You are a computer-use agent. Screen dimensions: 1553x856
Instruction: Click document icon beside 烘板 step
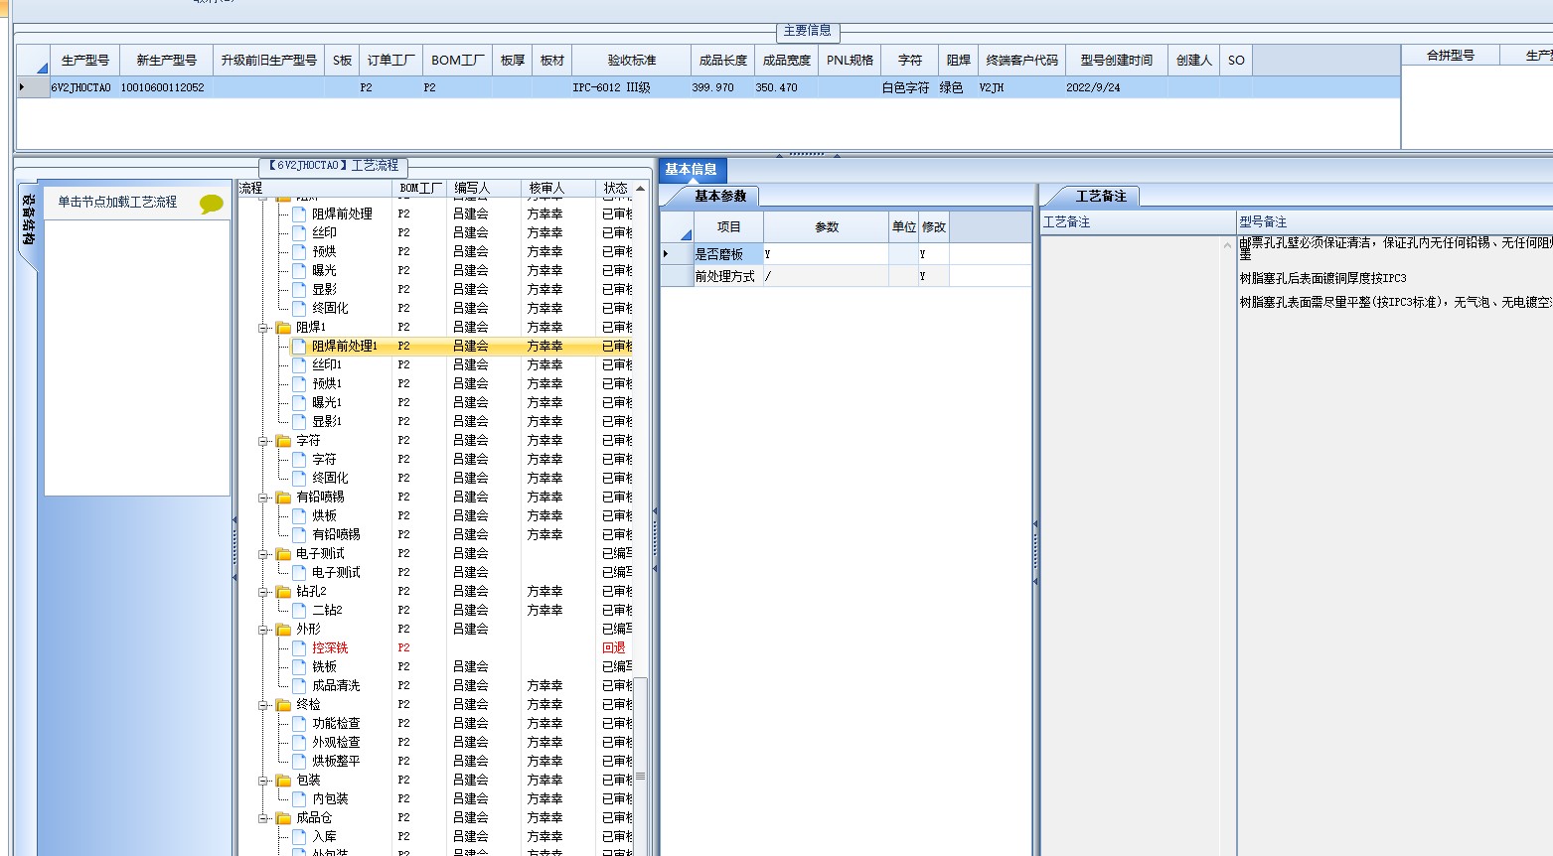tap(299, 515)
